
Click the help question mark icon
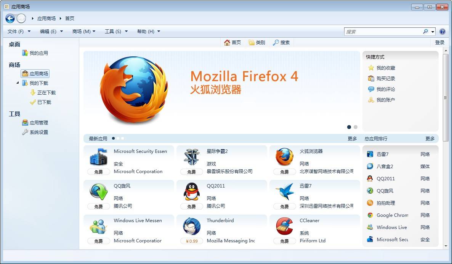(442, 32)
